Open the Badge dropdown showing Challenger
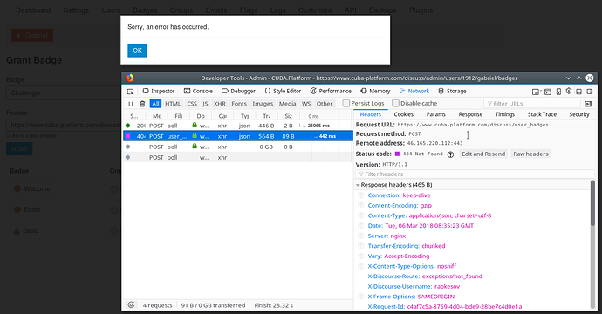 (64, 93)
